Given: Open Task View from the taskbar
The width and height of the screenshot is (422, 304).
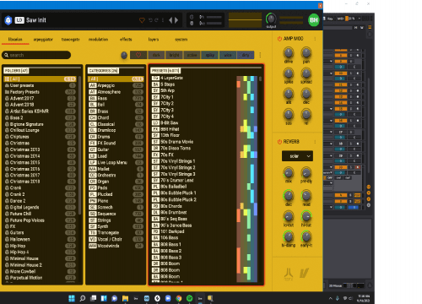Looking at the screenshot, I should pos(93,298).
